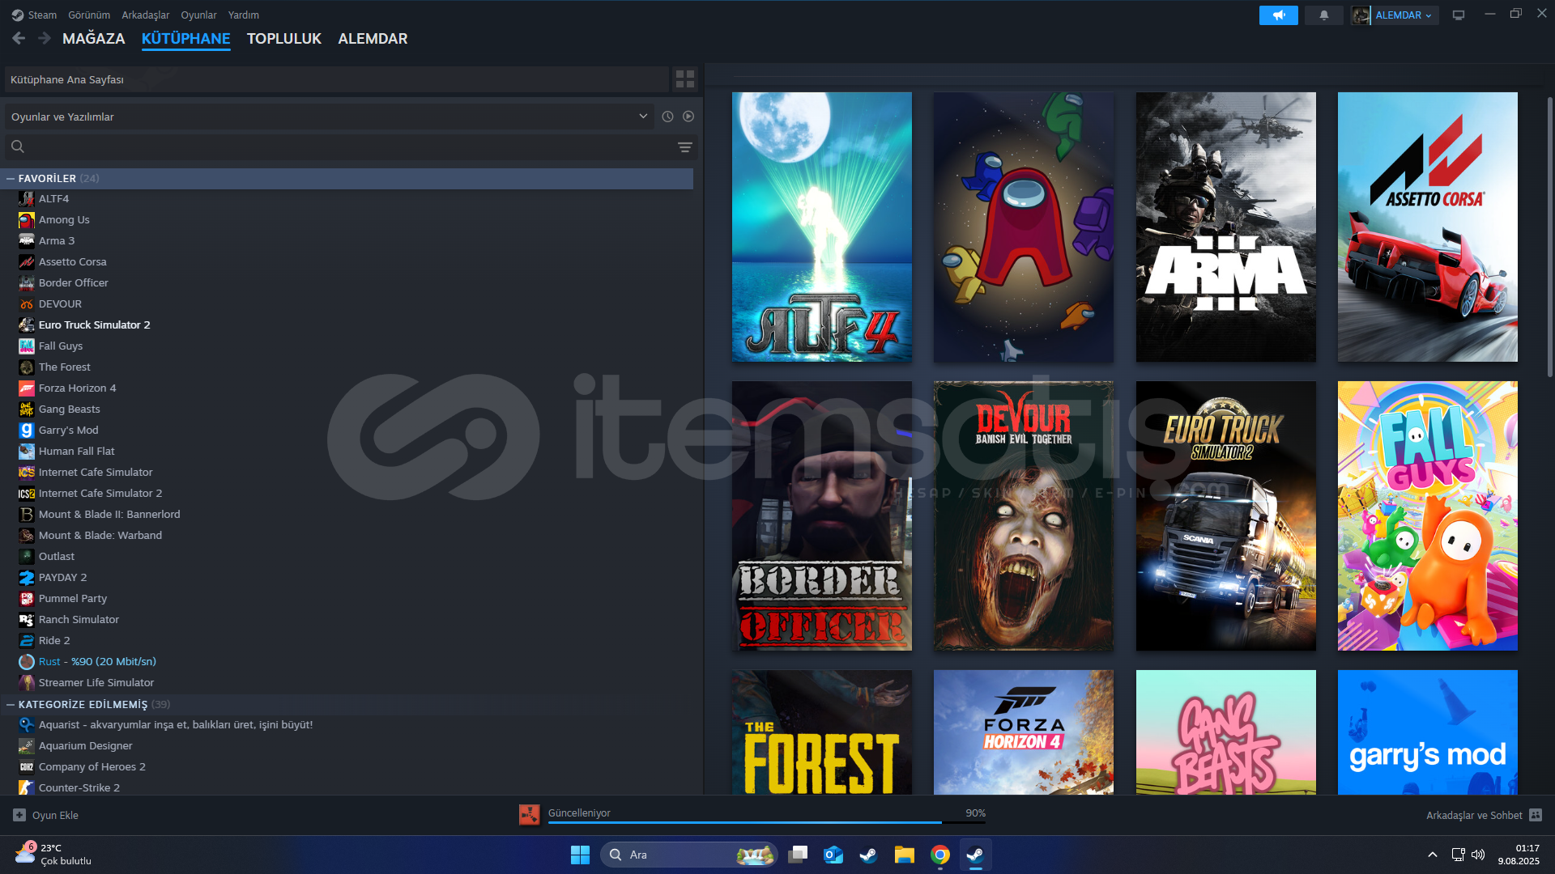Open the ALEMDAR profile tab
This screenshot has width=1555, height=874.
373,38
